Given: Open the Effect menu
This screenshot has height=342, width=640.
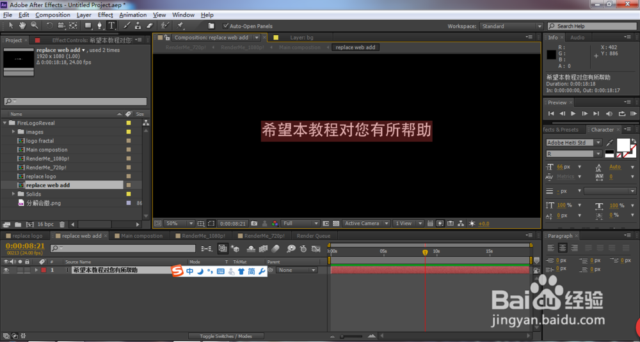Looking at the screenshot, I should (106, 15).
